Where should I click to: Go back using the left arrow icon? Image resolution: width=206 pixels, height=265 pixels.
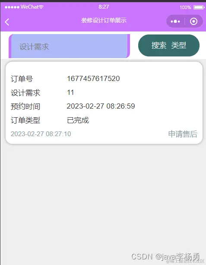point(7,22)
